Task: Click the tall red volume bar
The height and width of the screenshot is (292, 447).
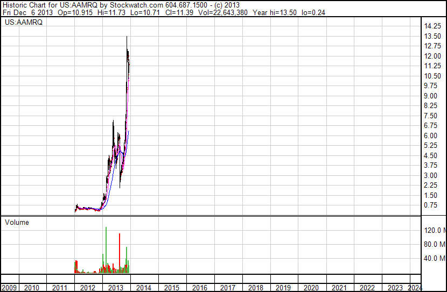Action: [120, 253]
